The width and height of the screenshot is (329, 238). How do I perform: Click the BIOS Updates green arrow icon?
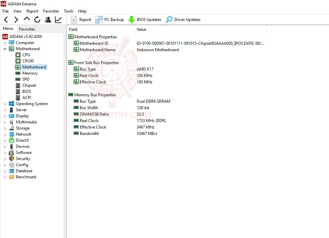131,19
